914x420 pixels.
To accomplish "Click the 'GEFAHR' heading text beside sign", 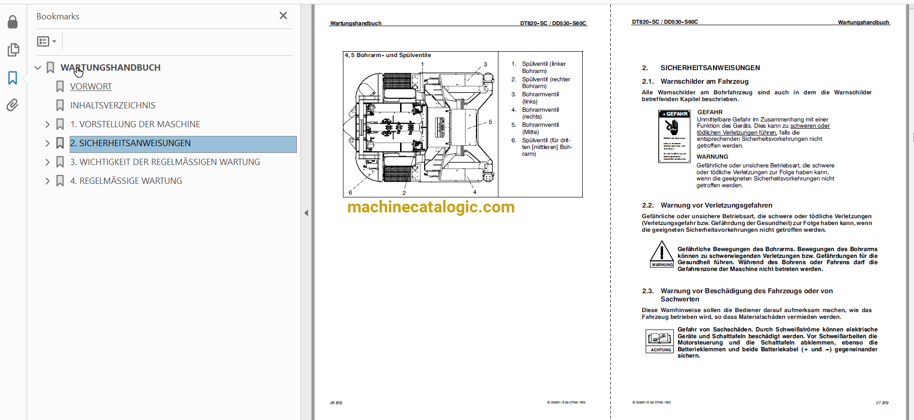I will [710, 112].
